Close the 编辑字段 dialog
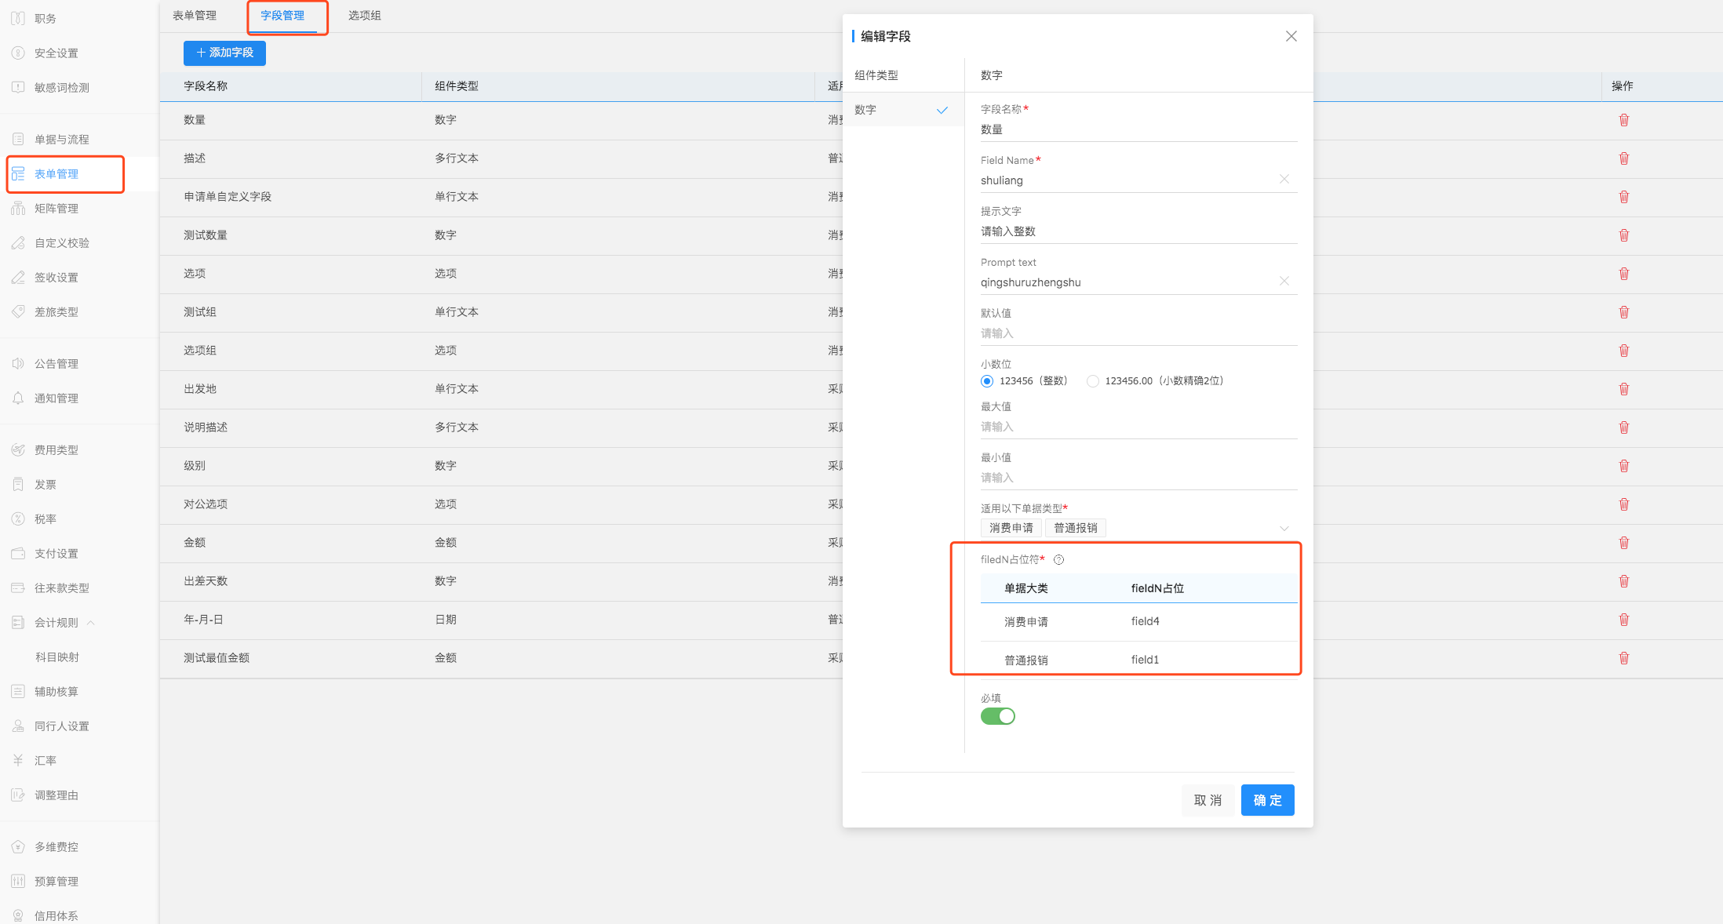Screen dimensions: 1723x924 coord(1291,36)
